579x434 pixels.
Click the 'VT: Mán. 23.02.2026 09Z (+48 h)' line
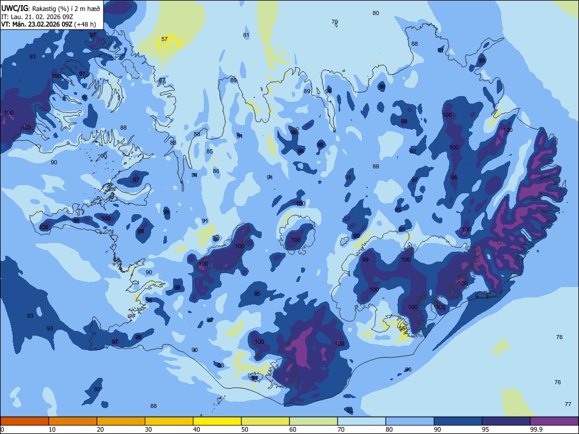[x=49, y=24]
